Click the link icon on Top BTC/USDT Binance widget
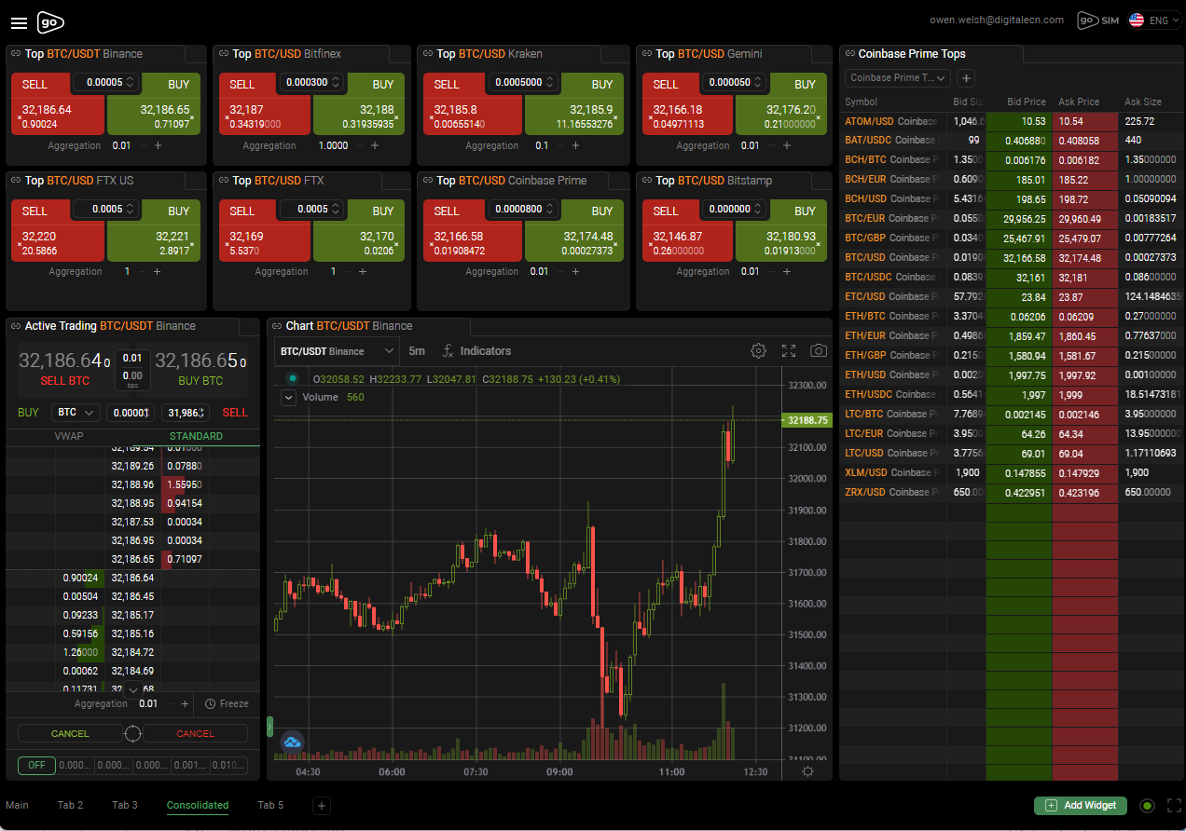 click(16, 54)
